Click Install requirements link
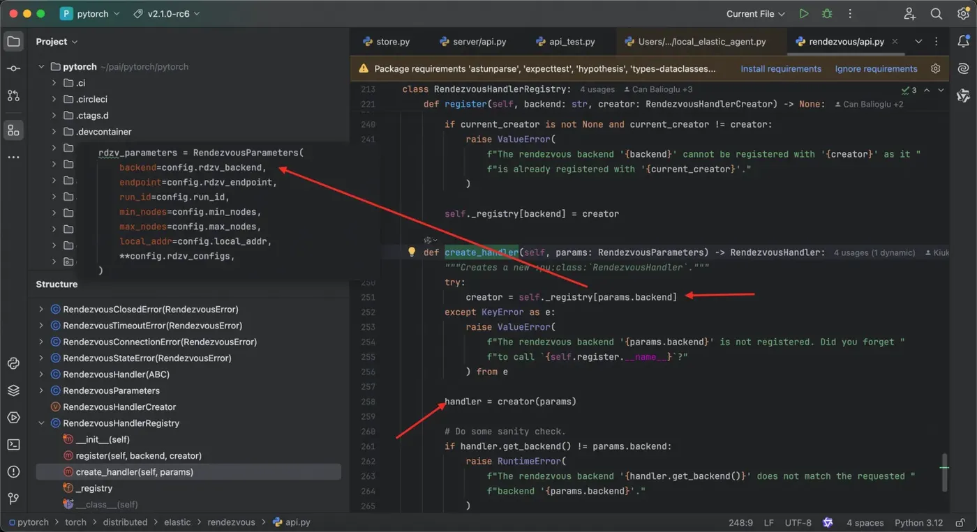The width and height of the screenshot is (977, 532). click(781, 69)
